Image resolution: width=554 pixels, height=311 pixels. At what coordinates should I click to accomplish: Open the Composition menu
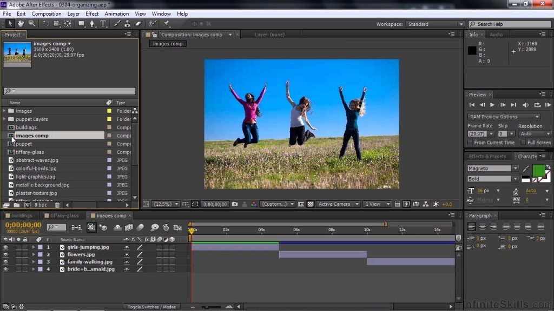[46, 13]
